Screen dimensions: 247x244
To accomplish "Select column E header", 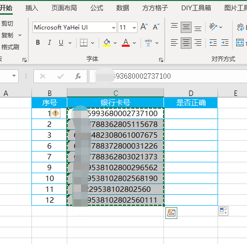I will [x=232, y=93].
